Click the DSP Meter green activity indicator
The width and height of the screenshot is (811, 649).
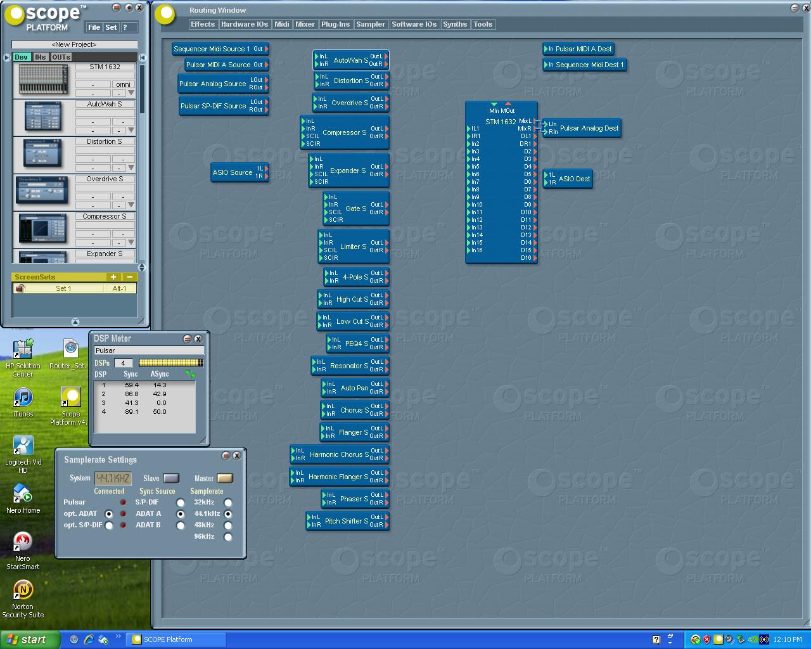coord(190,375)
